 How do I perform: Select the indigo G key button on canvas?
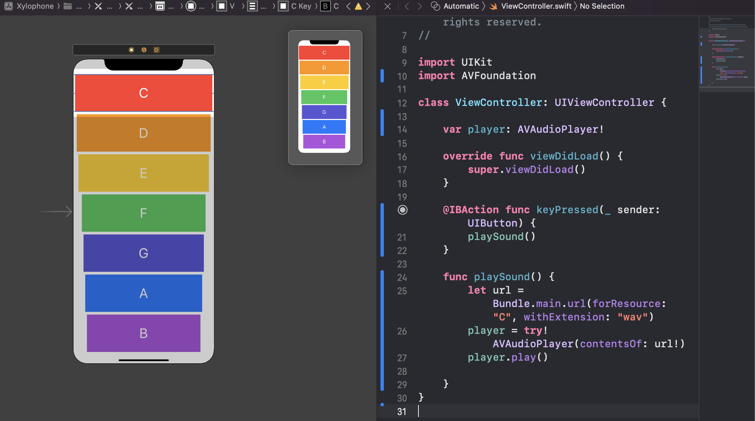(144, 253)
